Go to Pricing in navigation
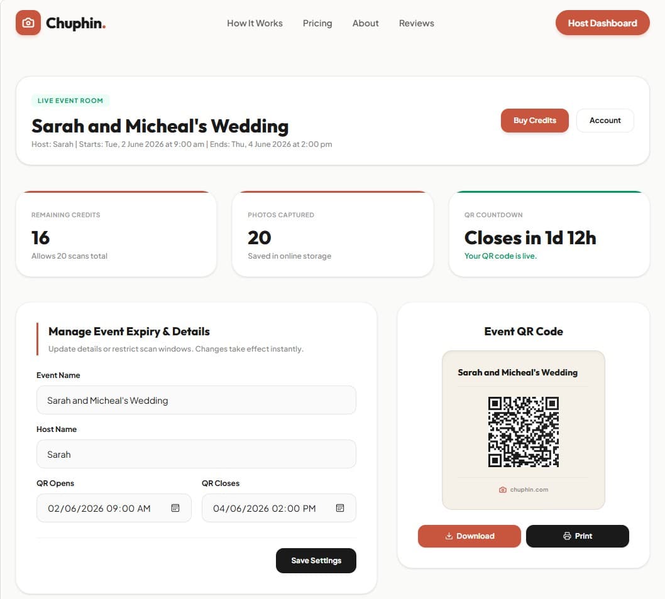 (317, 23)
